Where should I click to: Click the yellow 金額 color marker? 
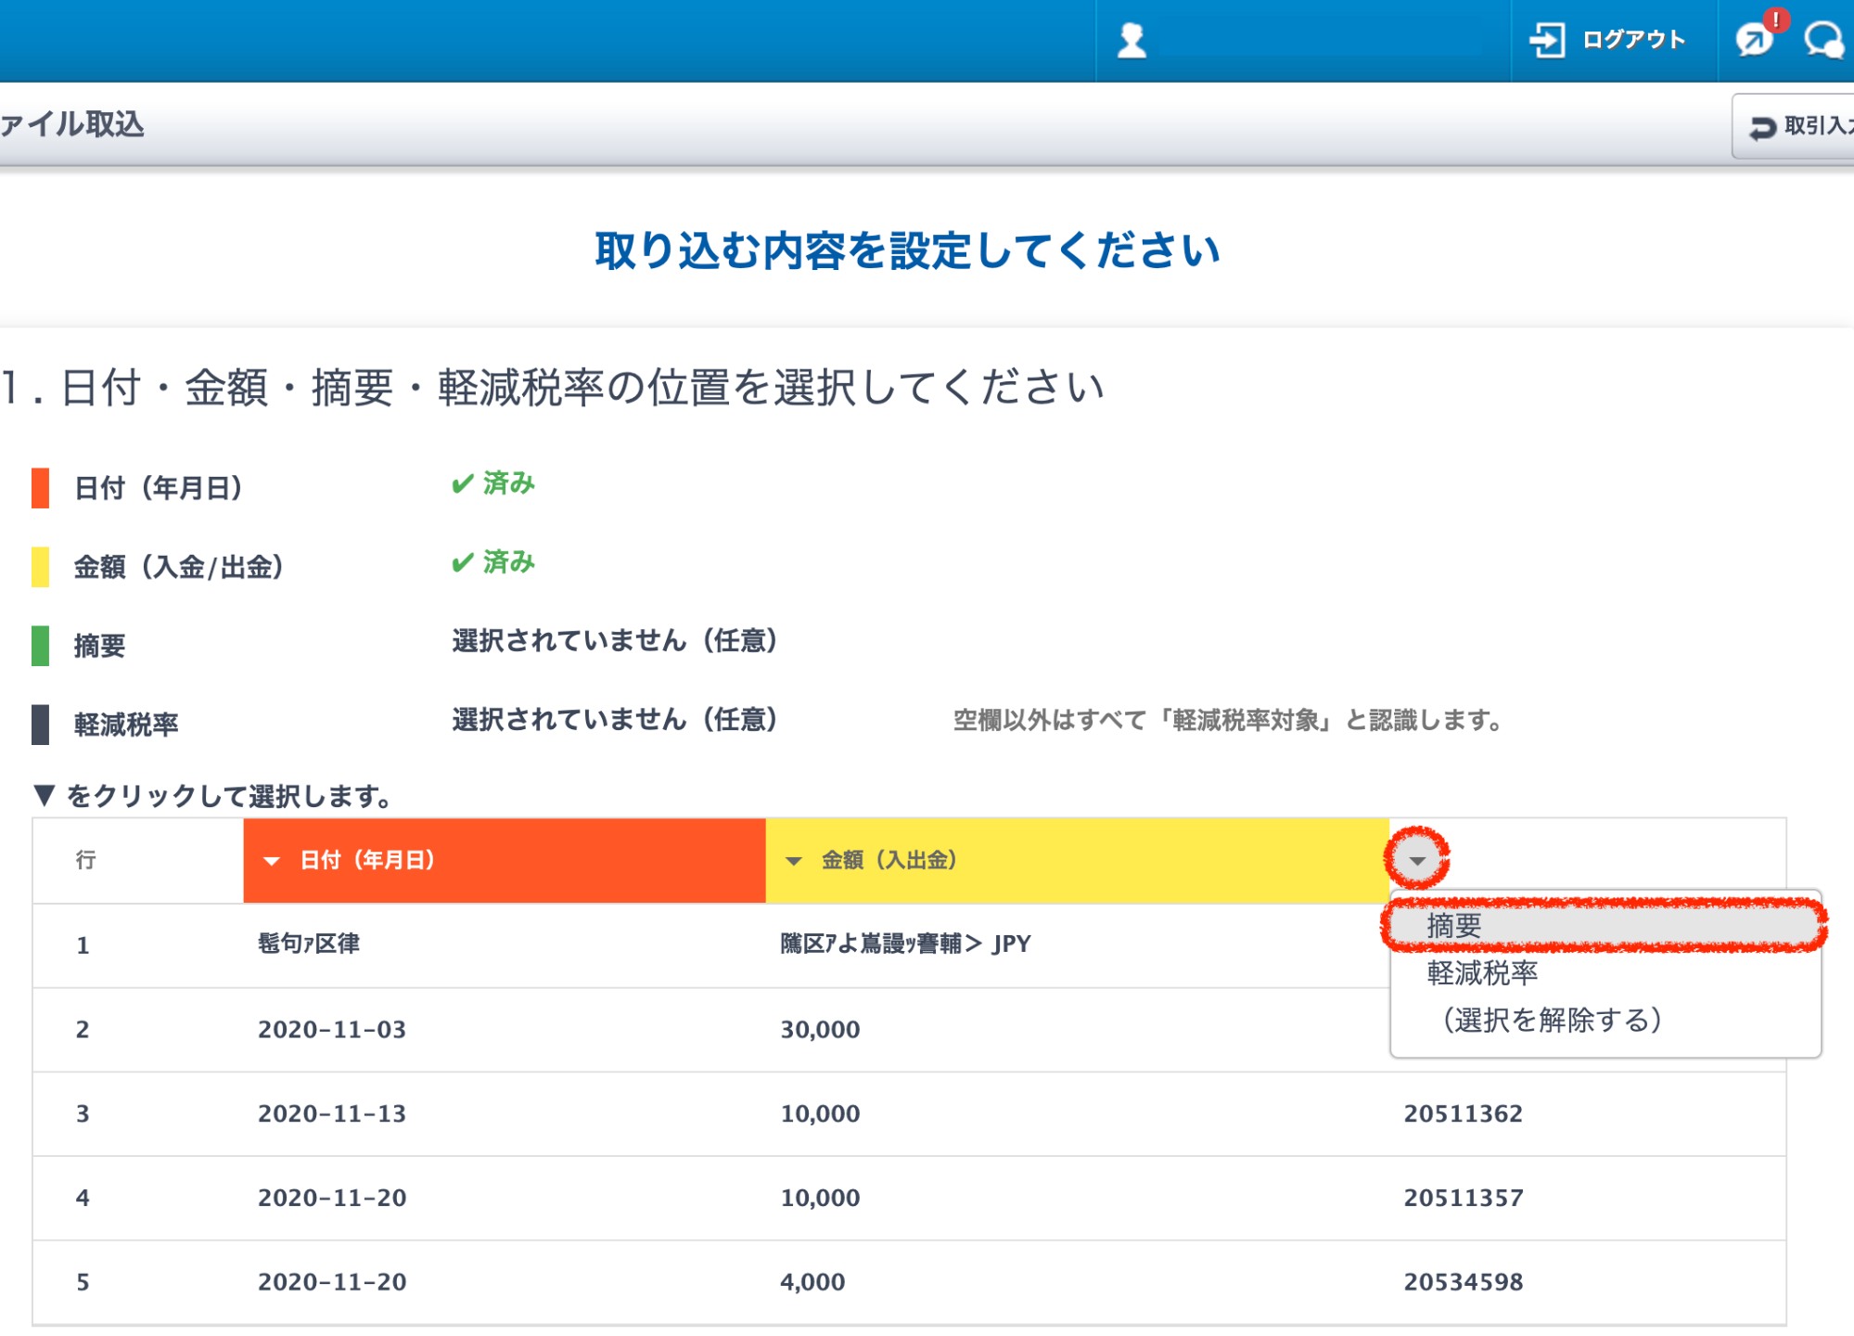pyautogui.click(x=40, y=567)
